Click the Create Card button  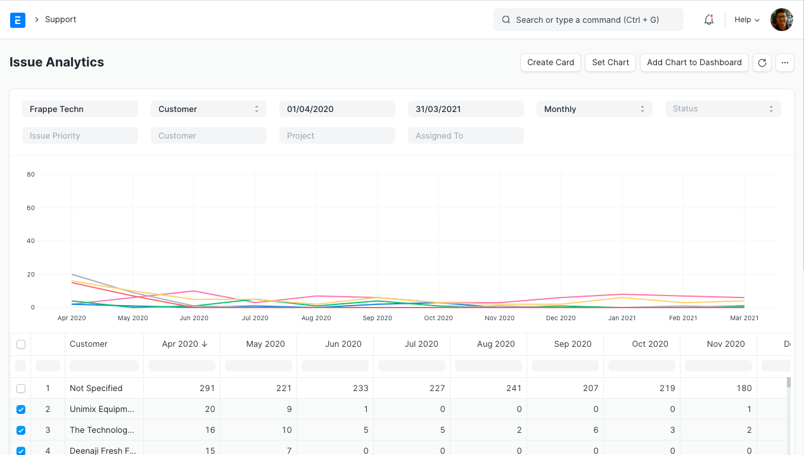click(550, 63)
